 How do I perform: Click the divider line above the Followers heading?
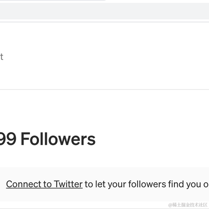(104, 90)
